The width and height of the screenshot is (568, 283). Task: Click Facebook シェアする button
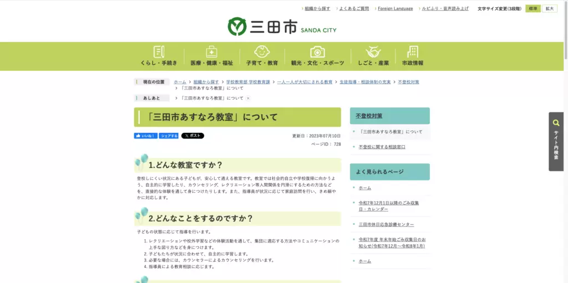pyautogui.click(x=169, y=136)
